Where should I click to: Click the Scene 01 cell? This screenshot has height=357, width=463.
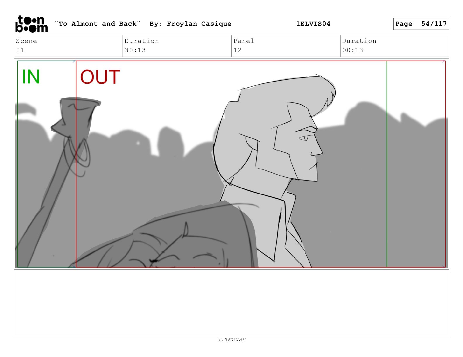point(68,46)
